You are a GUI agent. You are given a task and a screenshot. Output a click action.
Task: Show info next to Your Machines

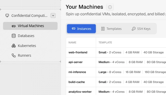[x=110, y=7]
